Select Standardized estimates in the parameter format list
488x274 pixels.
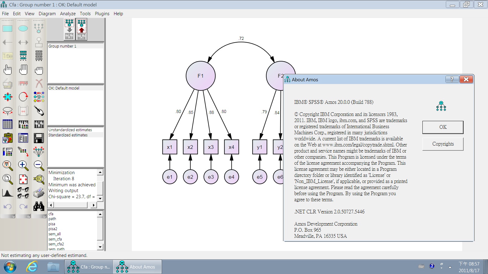click(x=68, y=135)
